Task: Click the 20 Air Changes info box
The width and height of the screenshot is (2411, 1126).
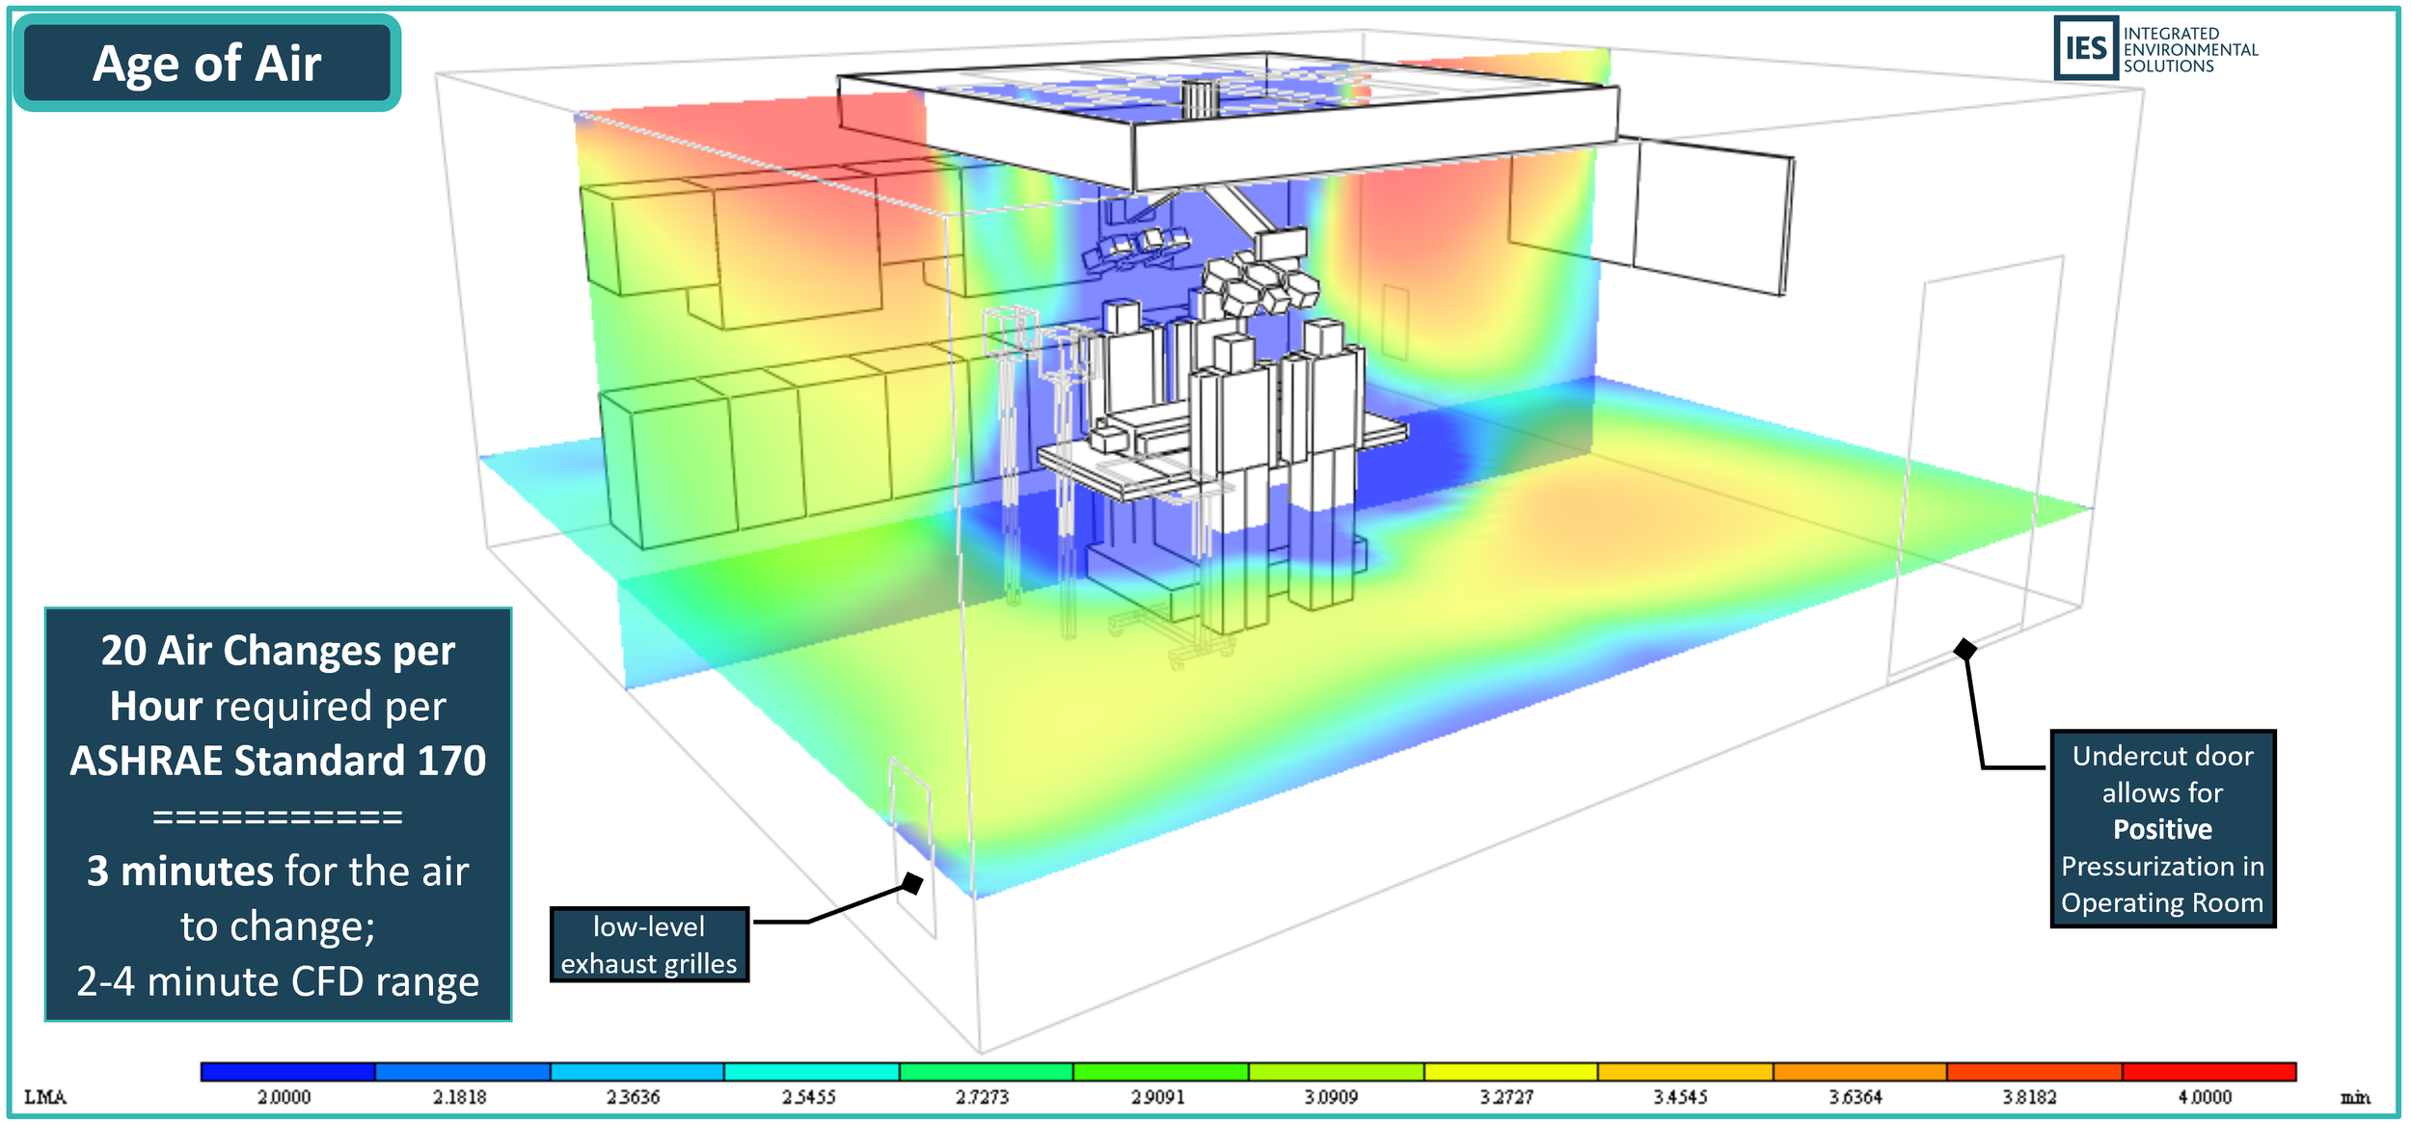Action: (278, 815)
